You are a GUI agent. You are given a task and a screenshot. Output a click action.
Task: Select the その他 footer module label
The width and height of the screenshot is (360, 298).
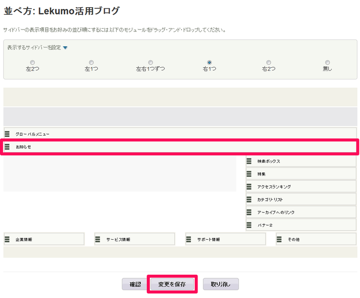[294, 240]
